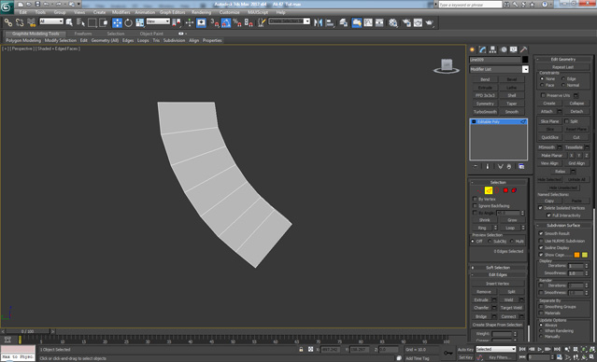Click the orange Show Cage color swatch

[x=576, y=255]
